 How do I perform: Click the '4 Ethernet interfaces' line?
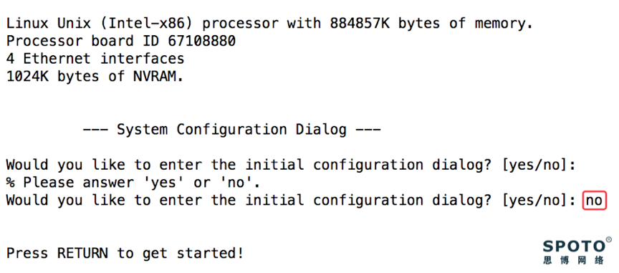(95, 59)
